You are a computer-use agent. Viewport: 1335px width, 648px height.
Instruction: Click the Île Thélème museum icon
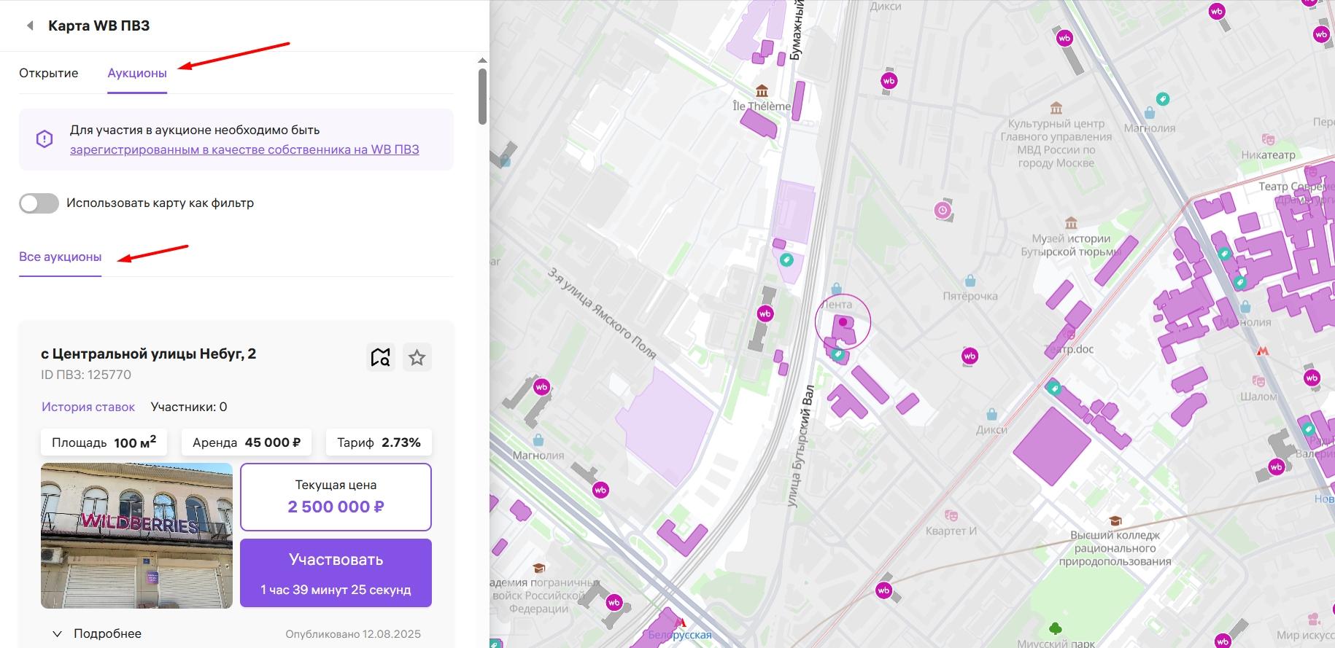(762, 91)
